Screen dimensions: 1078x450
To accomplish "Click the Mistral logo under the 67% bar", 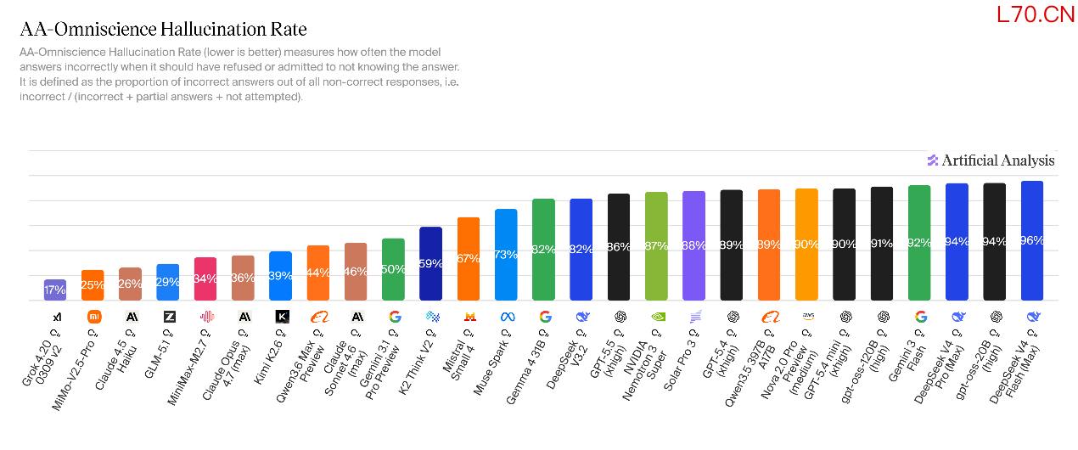I will (469, 317).
